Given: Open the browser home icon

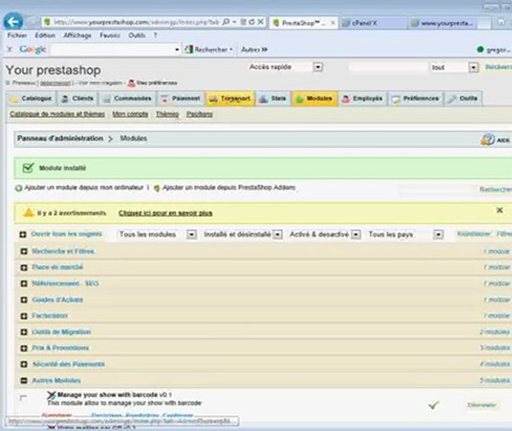Looking at the screenshot, I should point(501,22).
